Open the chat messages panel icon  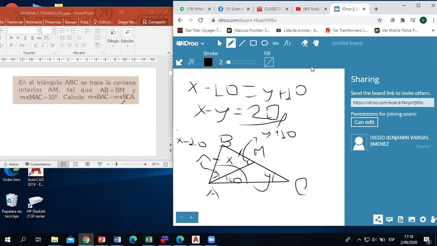click(389, 220)
